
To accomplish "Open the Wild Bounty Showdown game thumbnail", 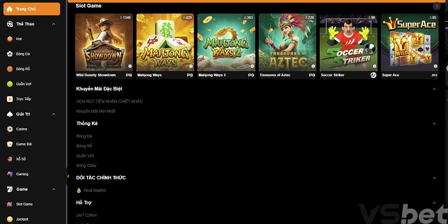I will click(x=104, y=43).
